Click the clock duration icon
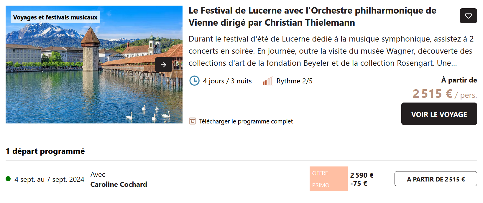Screen dimensions: 483x203 pos(194,81)
